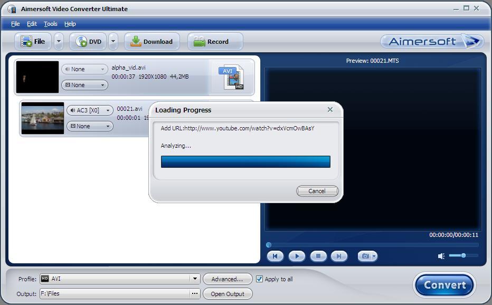Screen dimensions: 492x305
Task: Cancel the loading progress
Action: pos(317,191)
